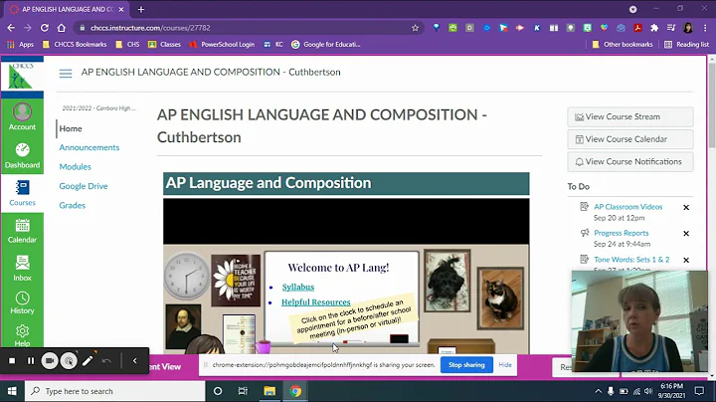This screenshot has height=402, width=716.
Task: Select Home in course navigation
Action: coord(71,128)
